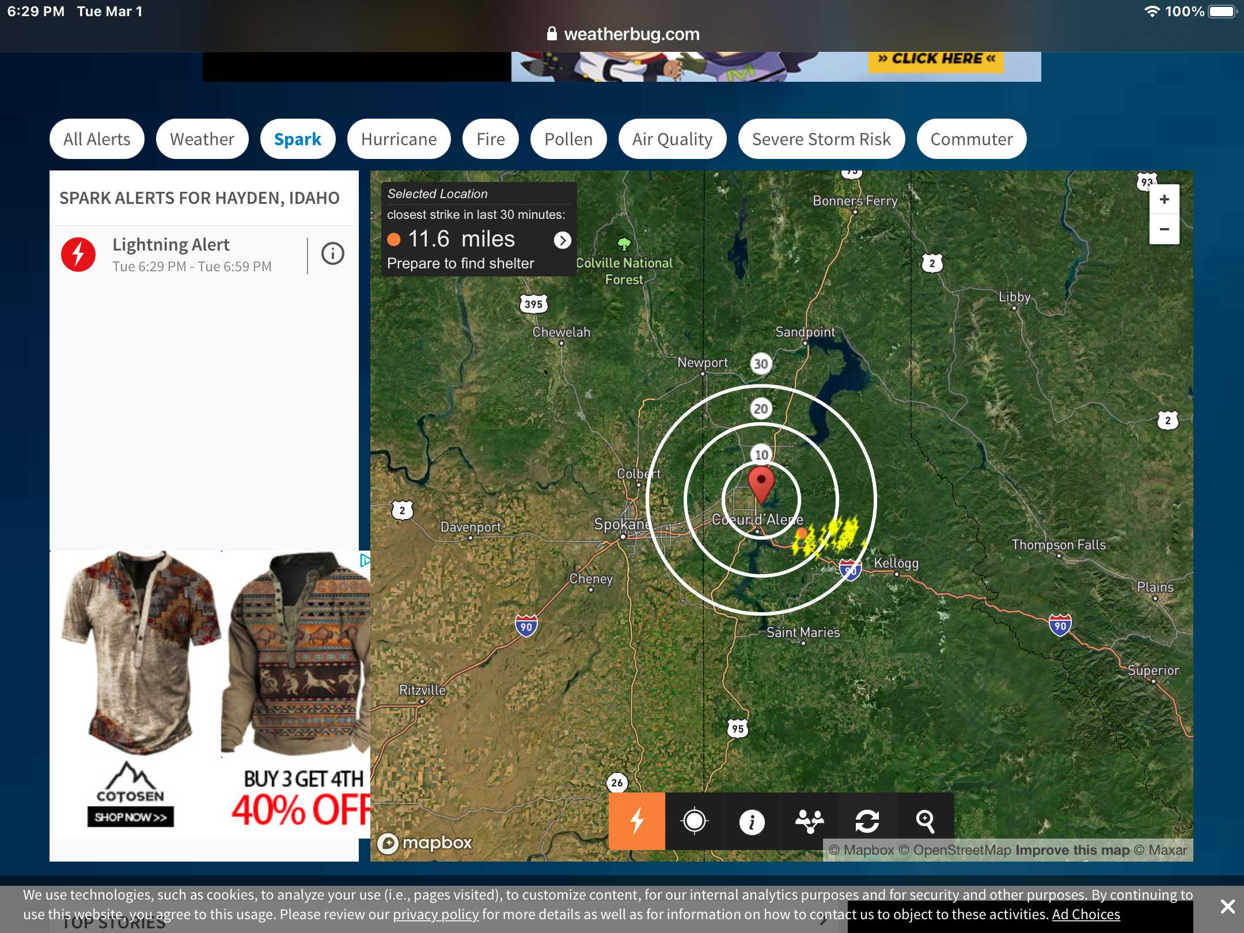Open Lightning Alert info circle icon
The image size is (1244, 933).
click(332, 253)
